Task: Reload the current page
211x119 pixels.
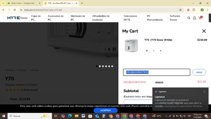Action: pos(15,10)
